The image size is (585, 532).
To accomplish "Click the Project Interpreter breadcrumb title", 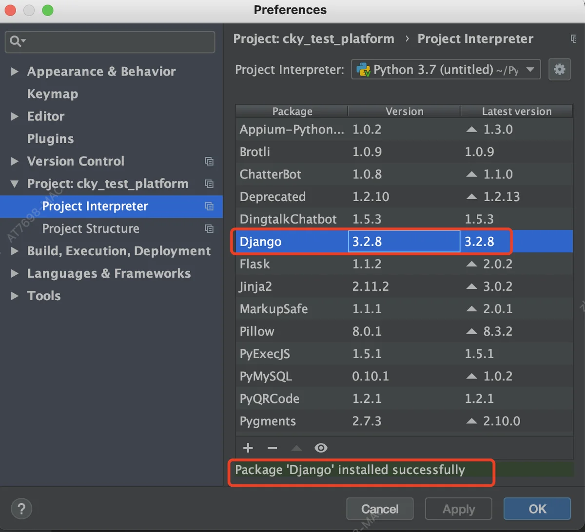I will click(x=475, y=39).
